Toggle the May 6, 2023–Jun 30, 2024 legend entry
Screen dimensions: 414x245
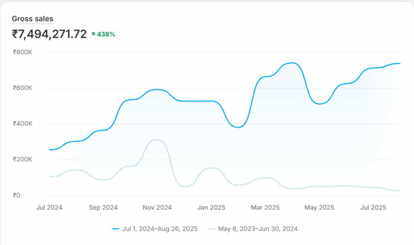pyautogui.click(x=253, y=229)
